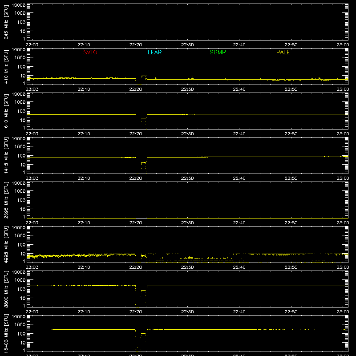Click 23:00 time label below 8800 MHz panel
Image resolution: width=356 pixels, height=356 pixels.
(343, 312)
